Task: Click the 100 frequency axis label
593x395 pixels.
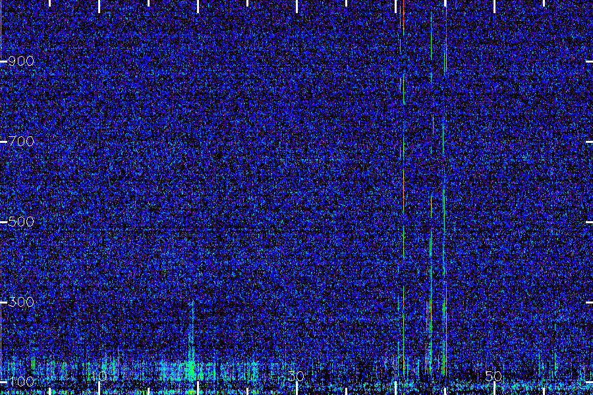Action: pyautogui.click(x=21, y=381)
